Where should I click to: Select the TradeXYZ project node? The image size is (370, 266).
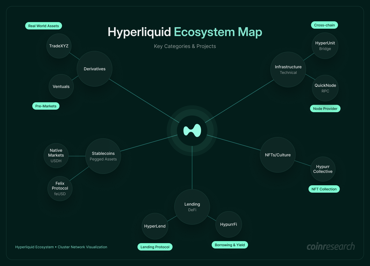[x=59, y=46]
